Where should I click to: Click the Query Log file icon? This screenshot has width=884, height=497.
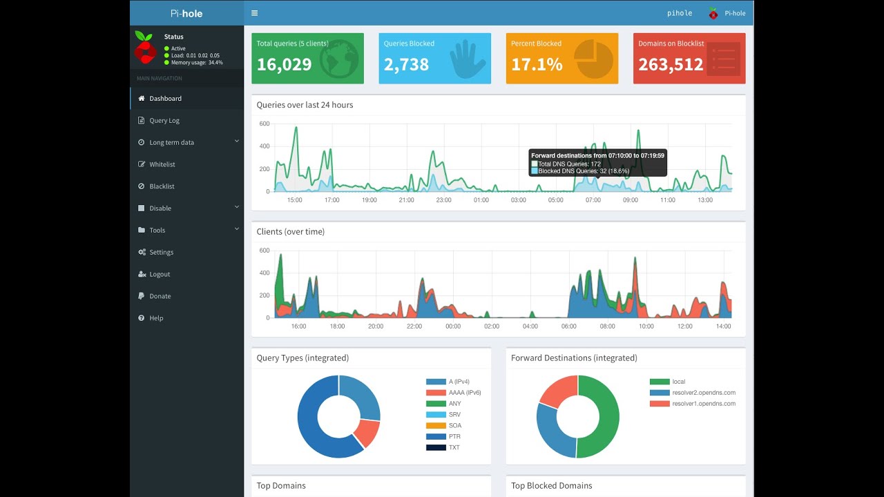[142, 121]
